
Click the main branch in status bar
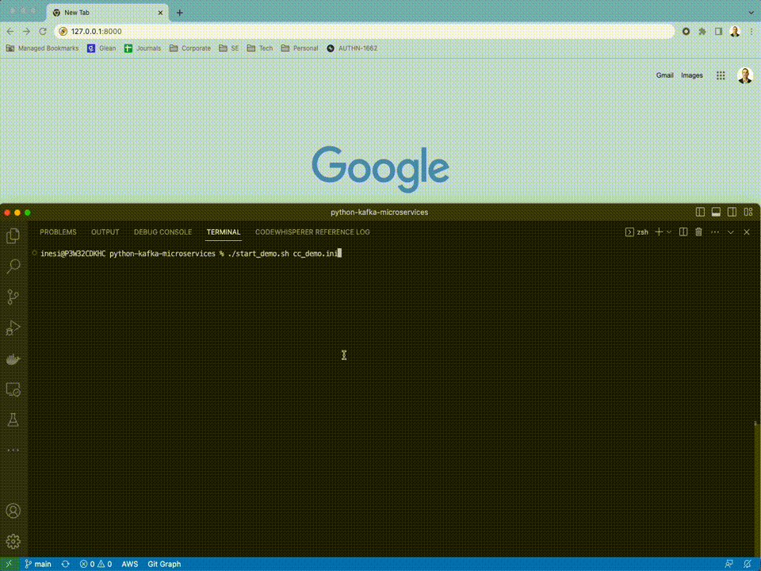tap(38, 564)
